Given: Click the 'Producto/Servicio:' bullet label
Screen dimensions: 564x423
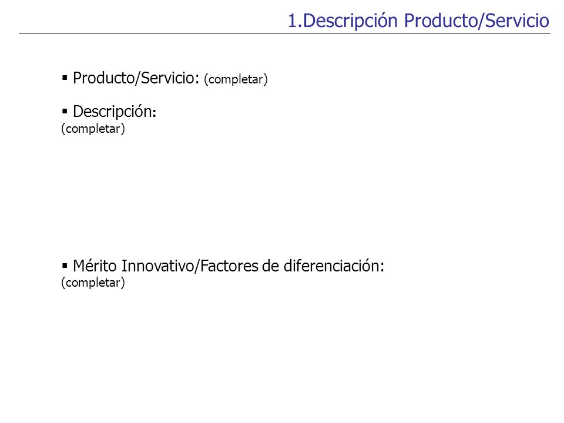Looking at the screenshot, I should tap(136, 78).
